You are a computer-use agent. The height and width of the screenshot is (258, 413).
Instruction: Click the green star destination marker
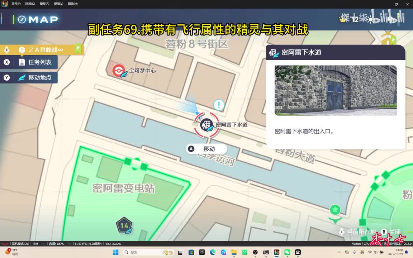pyautogui.click(x=335, y=210)
